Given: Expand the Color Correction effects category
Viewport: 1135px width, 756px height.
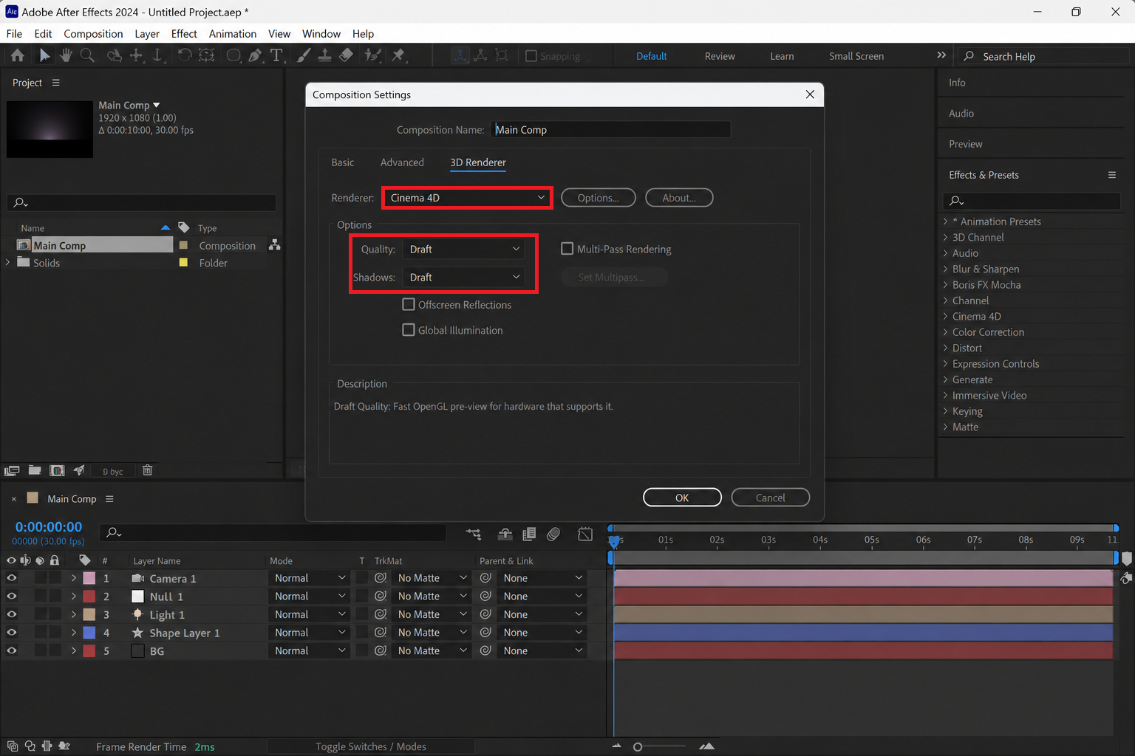Looking at the screenshot, I should click(x=946, y=332).
